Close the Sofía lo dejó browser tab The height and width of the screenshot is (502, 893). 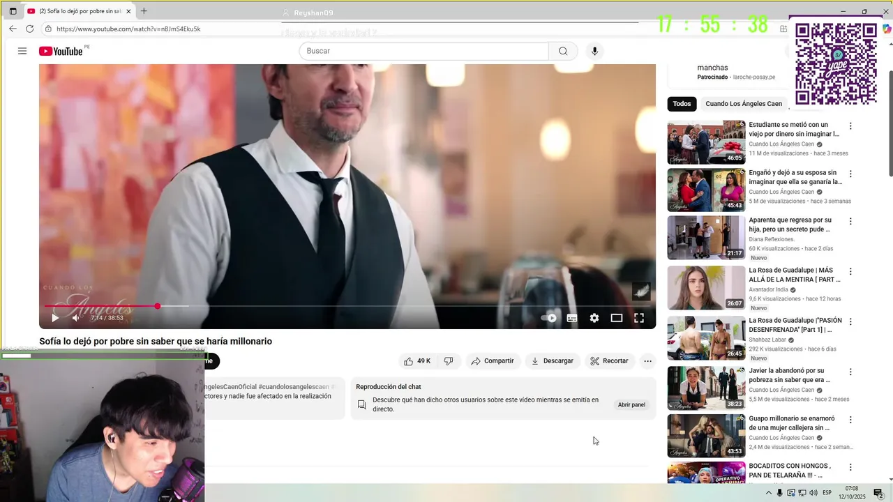click(128, 11)
